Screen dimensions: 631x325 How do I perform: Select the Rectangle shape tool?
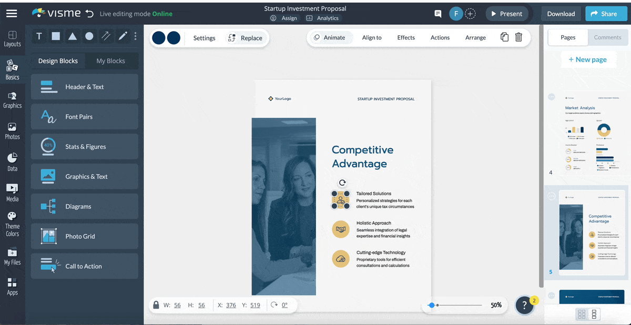(x=56, y=36)
